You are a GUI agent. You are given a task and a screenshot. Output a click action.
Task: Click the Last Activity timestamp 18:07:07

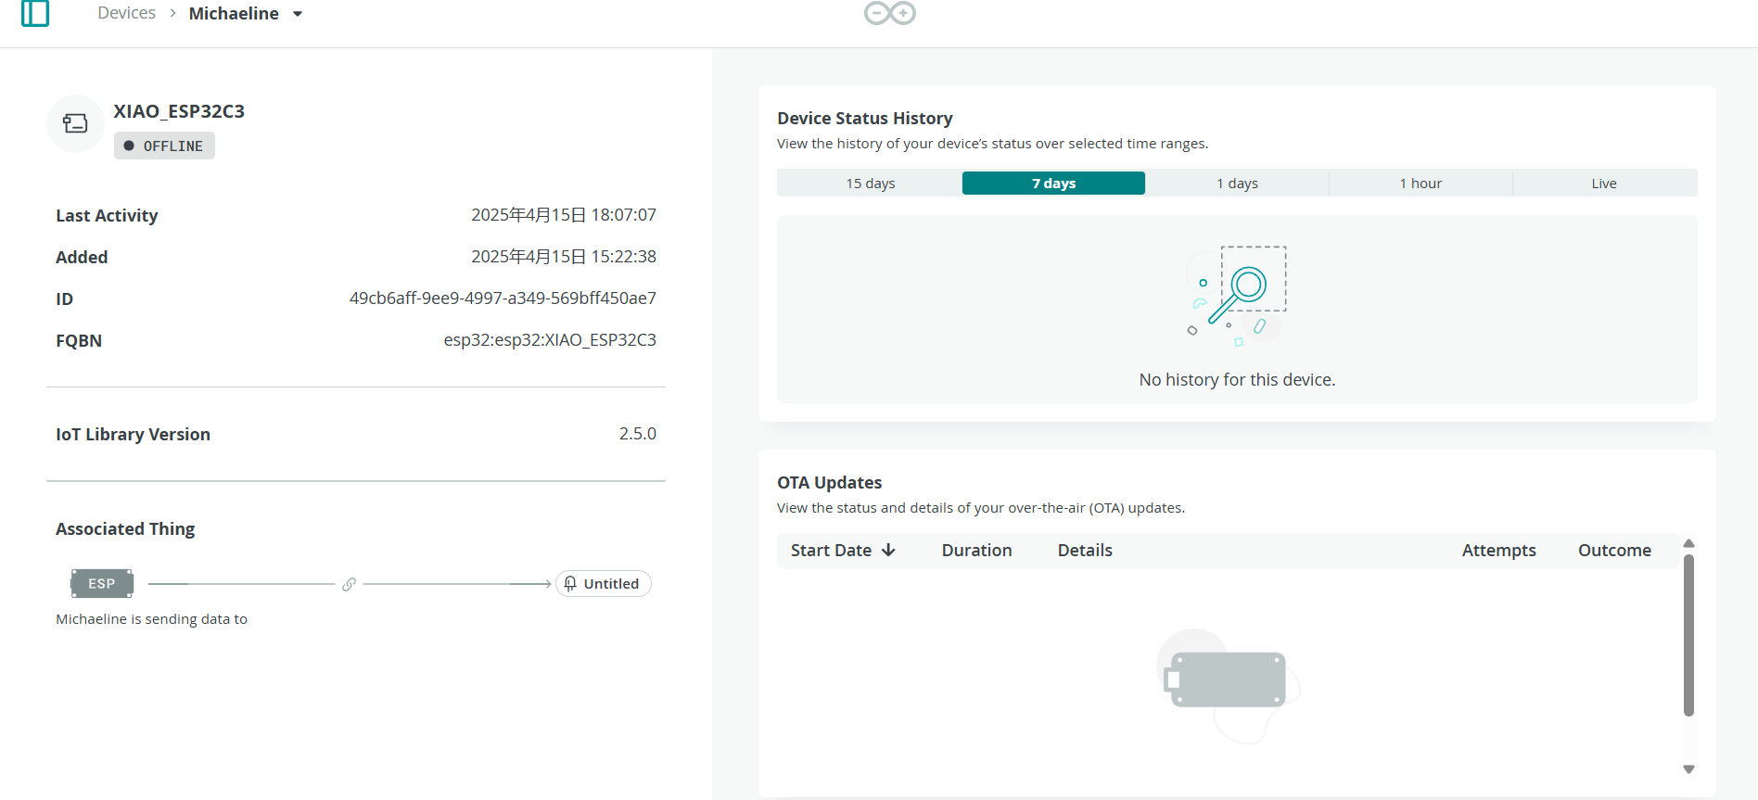[x=564, y=214]
